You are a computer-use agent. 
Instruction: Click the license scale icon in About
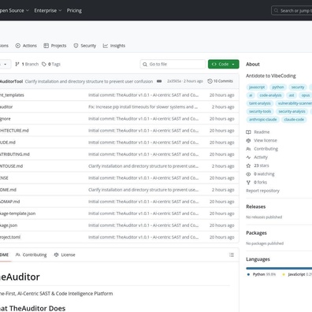click(x=248, y=140)
